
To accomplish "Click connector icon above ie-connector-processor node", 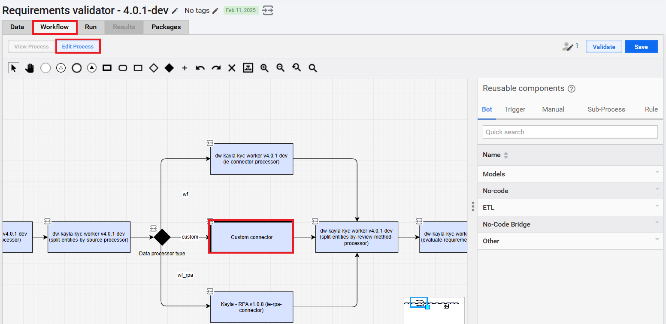I will [x=210, y=143].
